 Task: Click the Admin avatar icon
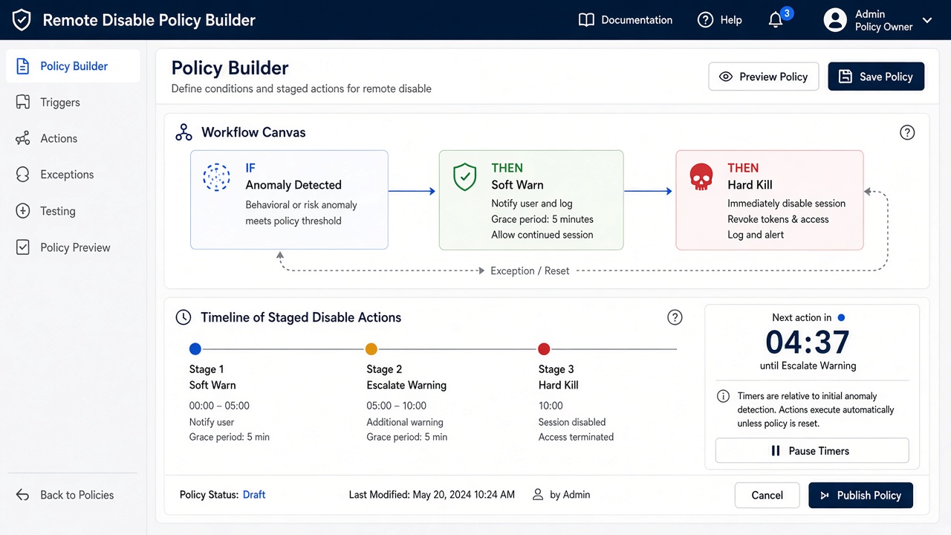pyautogui.click(x=835, y=20)
